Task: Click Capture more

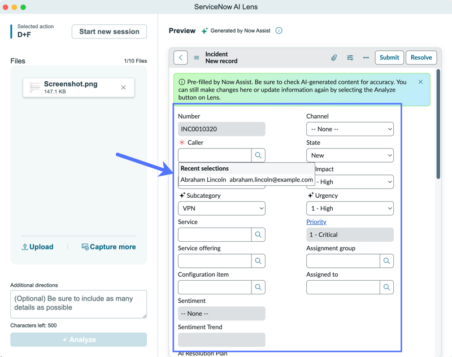Action: (108, 247)
